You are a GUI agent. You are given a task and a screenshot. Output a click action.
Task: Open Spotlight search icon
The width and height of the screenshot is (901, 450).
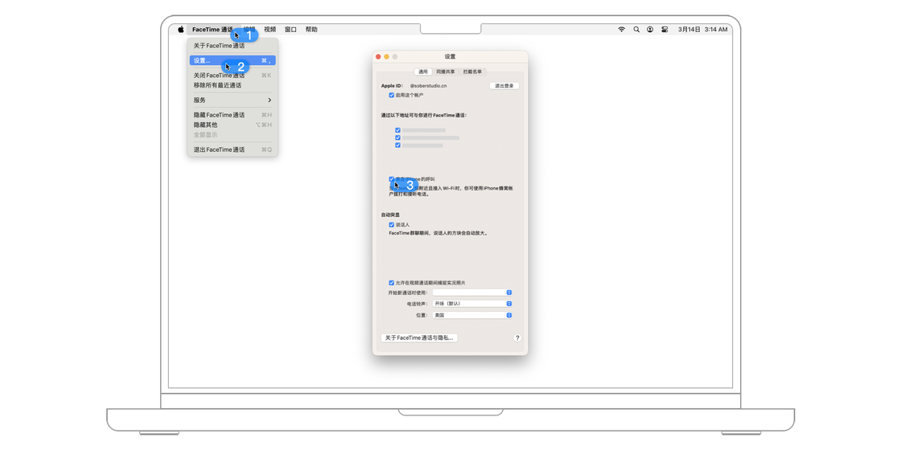click(x=636, y=29)
